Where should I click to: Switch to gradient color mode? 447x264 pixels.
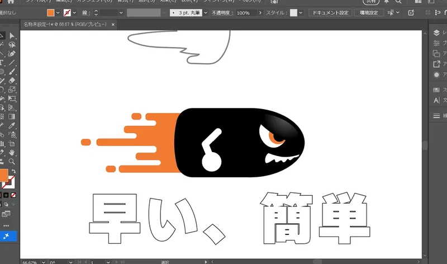7,195
